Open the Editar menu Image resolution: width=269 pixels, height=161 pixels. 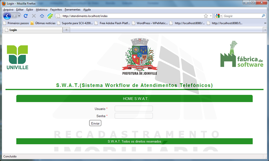[x=20, y=9]
